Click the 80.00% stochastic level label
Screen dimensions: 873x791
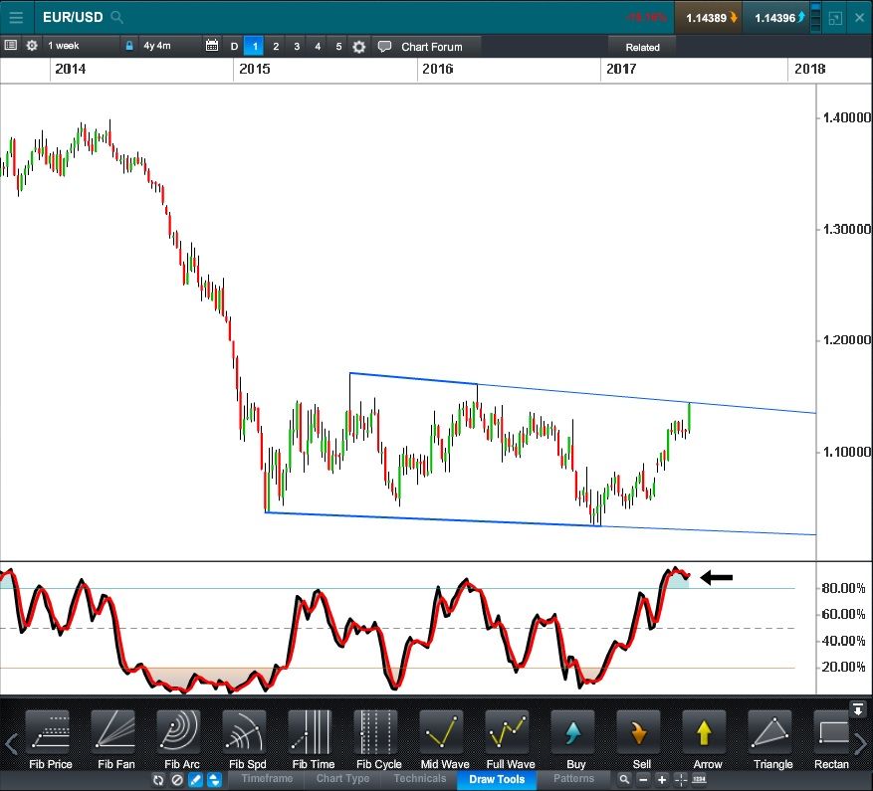pyautogui.click(x=843, y=588)
